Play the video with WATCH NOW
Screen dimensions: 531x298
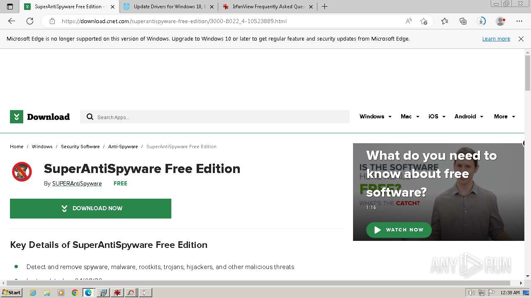(399, 230)
